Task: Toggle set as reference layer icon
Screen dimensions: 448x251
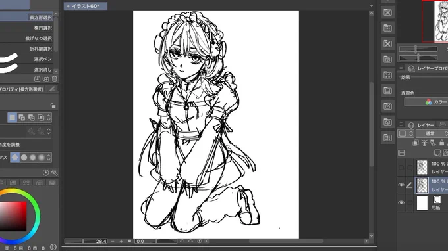Action: pyautogui.click(x=424, y=143)
